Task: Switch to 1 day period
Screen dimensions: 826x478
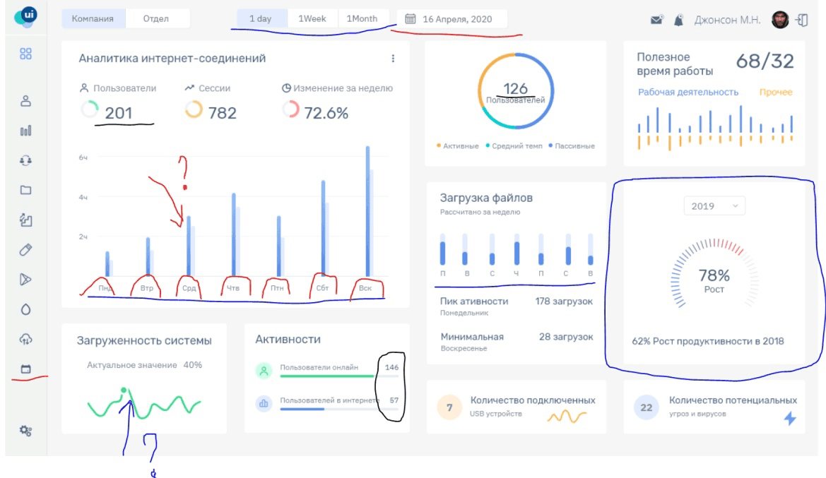Action: point(261,18)
